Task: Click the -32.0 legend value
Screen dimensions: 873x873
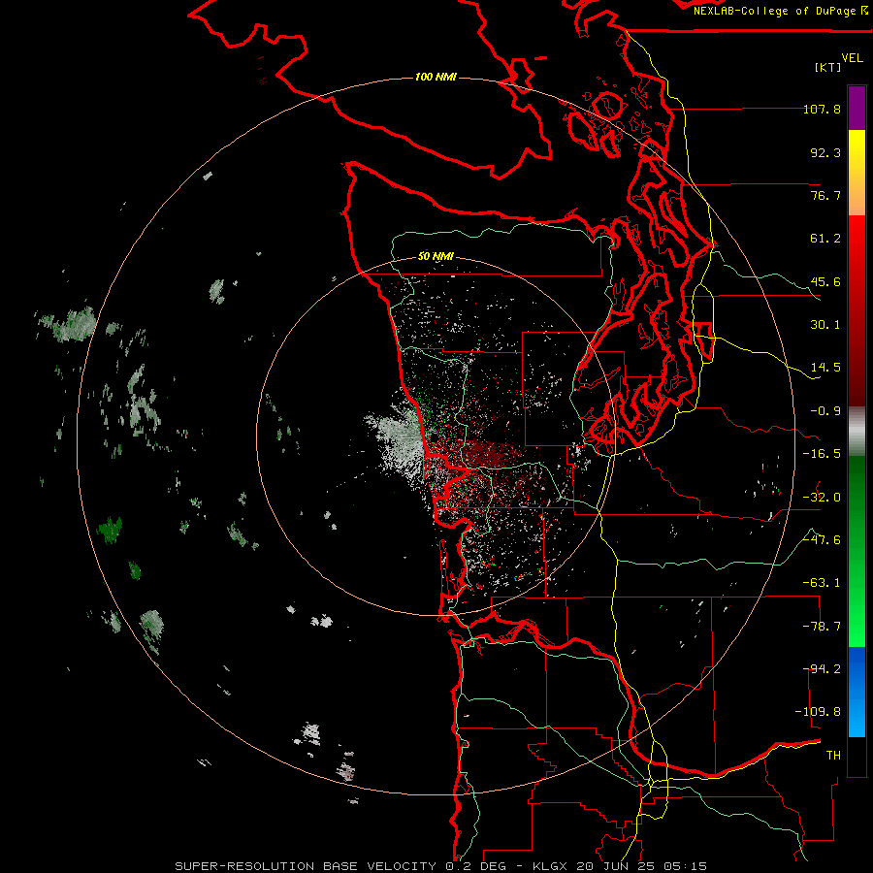Action: (x=822, y=498)
